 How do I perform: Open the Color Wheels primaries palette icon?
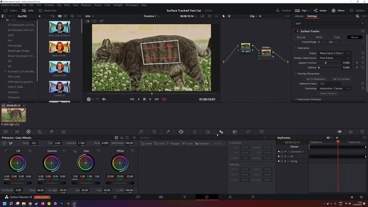(x=28, y=132)
